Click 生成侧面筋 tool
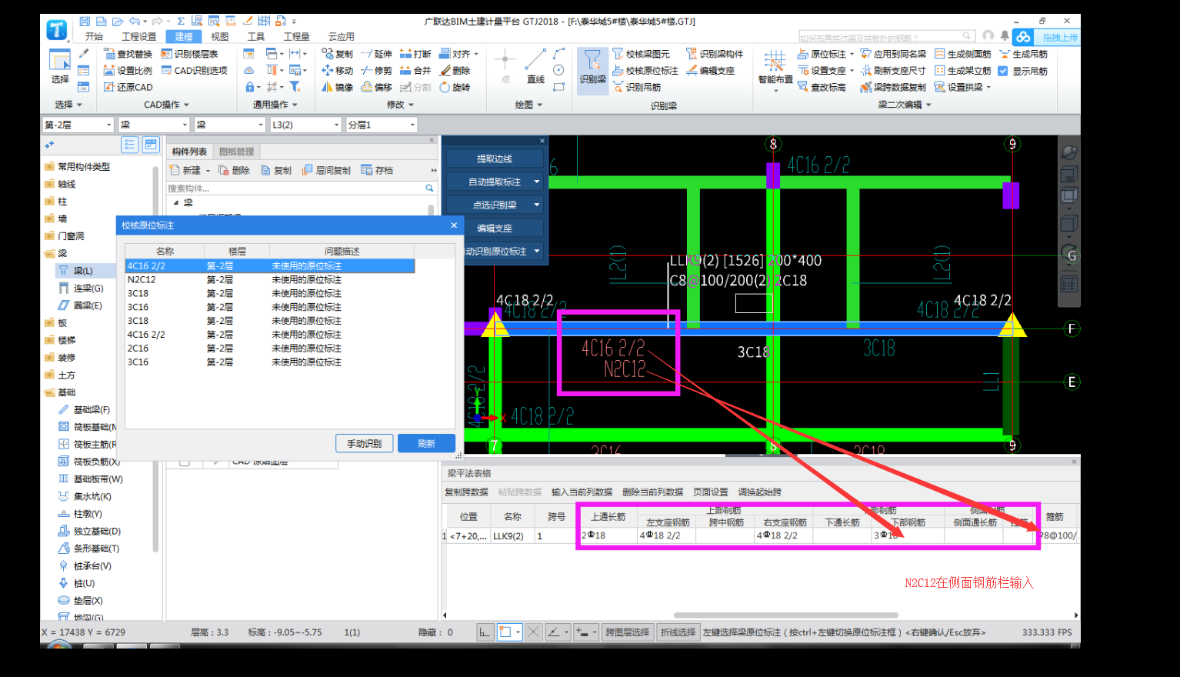This screenshot has width=1180, height=677. 962,54
